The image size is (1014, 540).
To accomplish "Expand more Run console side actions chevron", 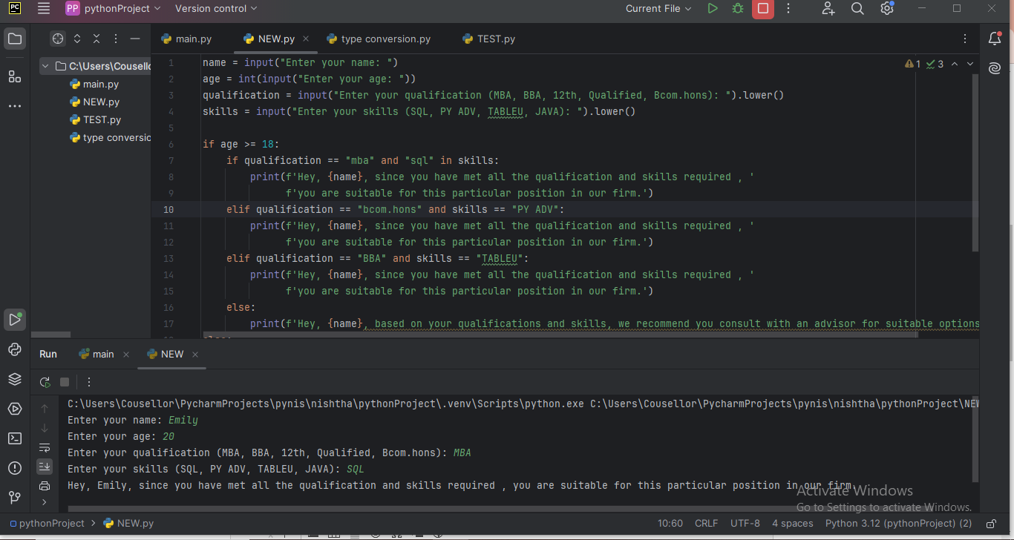I will click(x=45, y=502).
